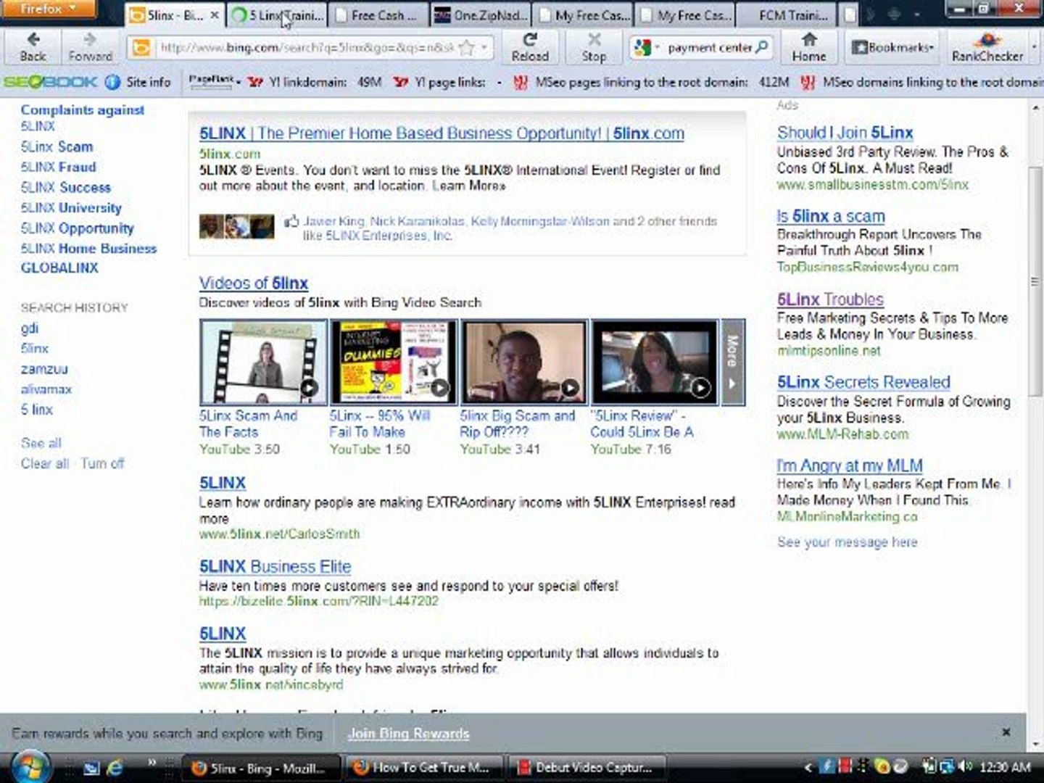Go back with the Back arrow button
Viewport: 1044px width, 783px height.
point(33,47)
